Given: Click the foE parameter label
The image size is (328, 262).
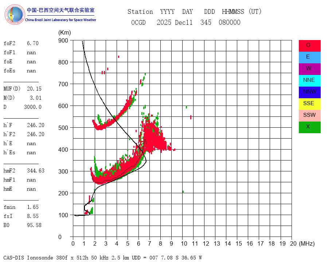Looking at the screenshot, I should click(8, 61).
